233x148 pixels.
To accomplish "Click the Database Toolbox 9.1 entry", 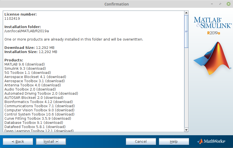I will tap(34, 123).
